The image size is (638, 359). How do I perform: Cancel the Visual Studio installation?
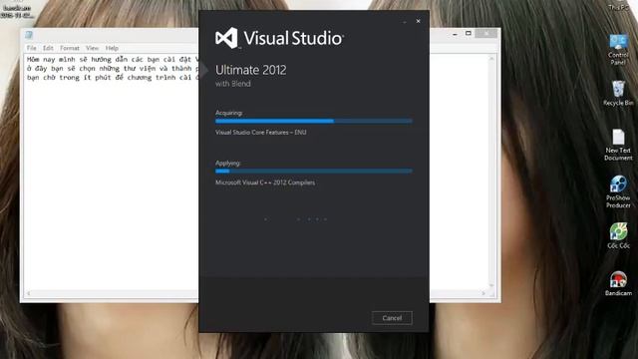(x=392, y=318)
